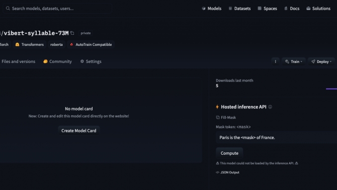
Task: Click the Compute button
Action: pos(229,153)
